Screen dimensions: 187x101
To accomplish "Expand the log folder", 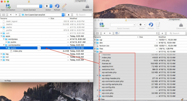I will coord(1,54).
